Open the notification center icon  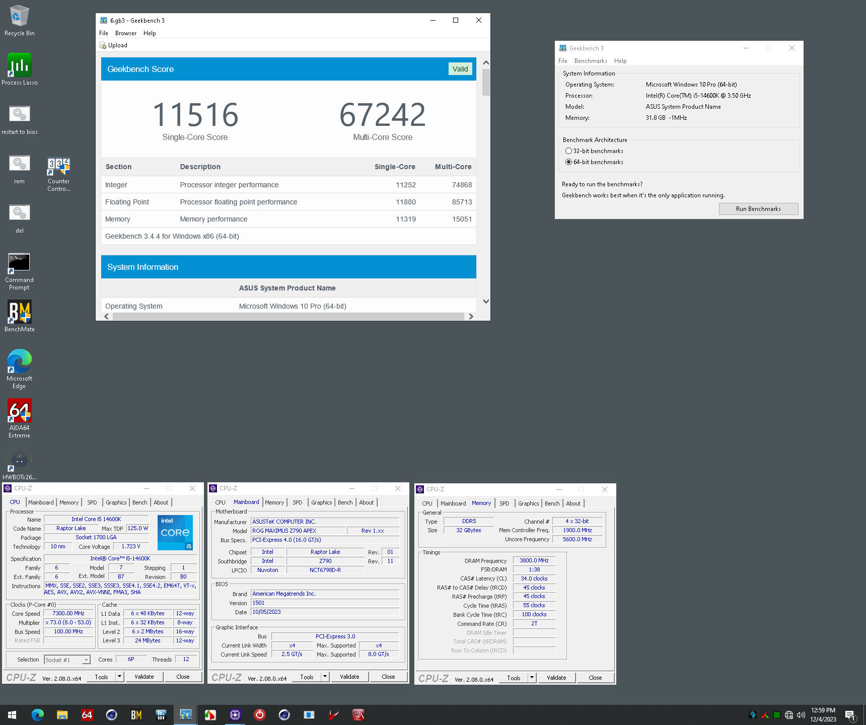(x=850, y=715)
